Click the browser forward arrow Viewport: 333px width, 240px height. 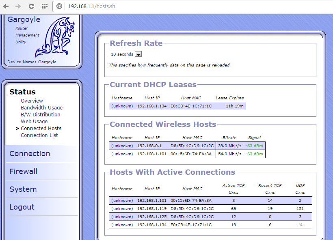tap(18, 6)
